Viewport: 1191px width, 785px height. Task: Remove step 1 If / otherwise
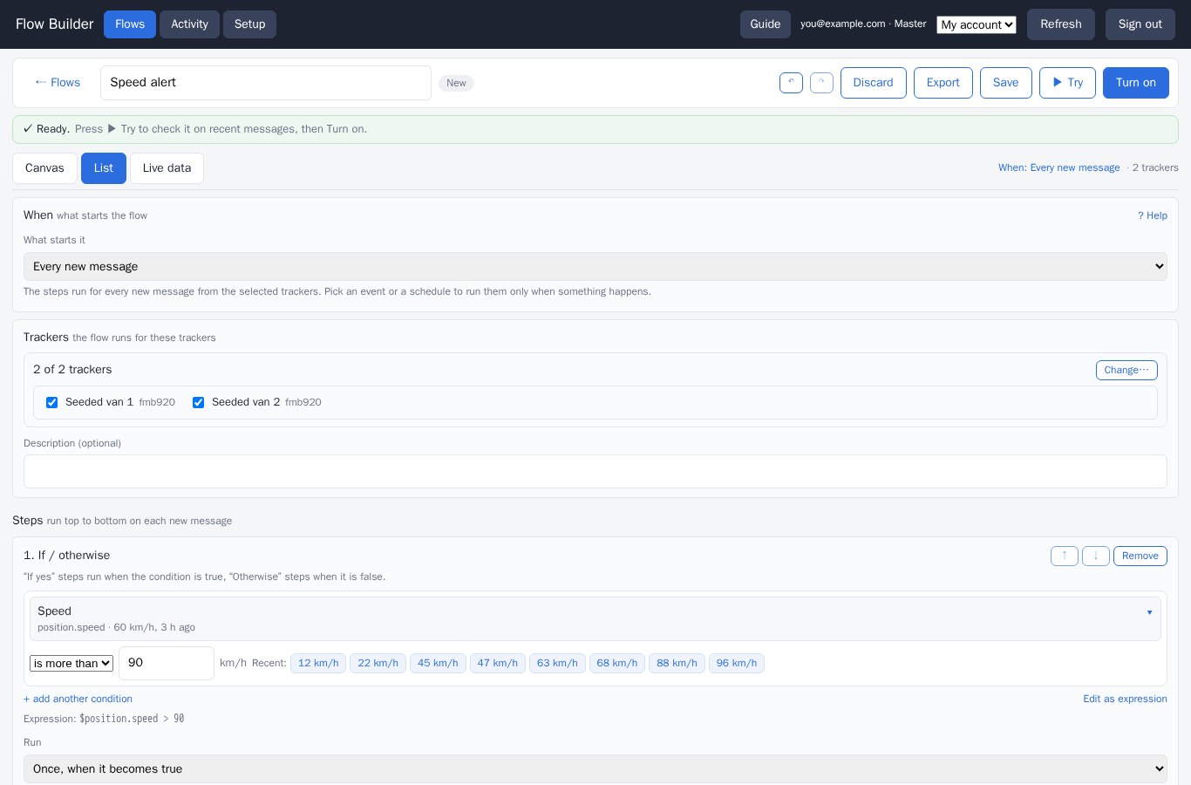pyautogui.click(x=1140, y=556)
